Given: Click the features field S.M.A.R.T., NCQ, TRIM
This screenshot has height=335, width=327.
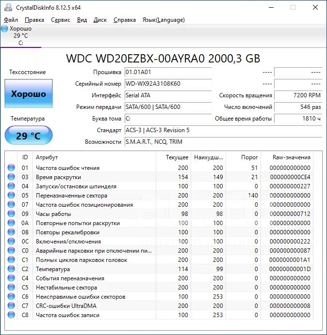Looking at the screenshot, I should click(223, 142).
